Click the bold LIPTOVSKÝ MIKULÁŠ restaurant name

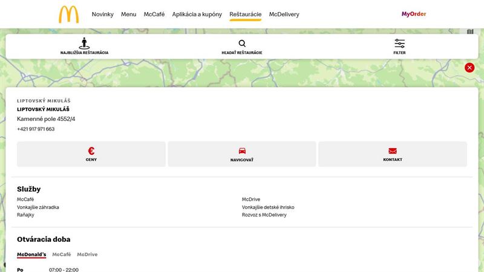(x=43, y=109)
